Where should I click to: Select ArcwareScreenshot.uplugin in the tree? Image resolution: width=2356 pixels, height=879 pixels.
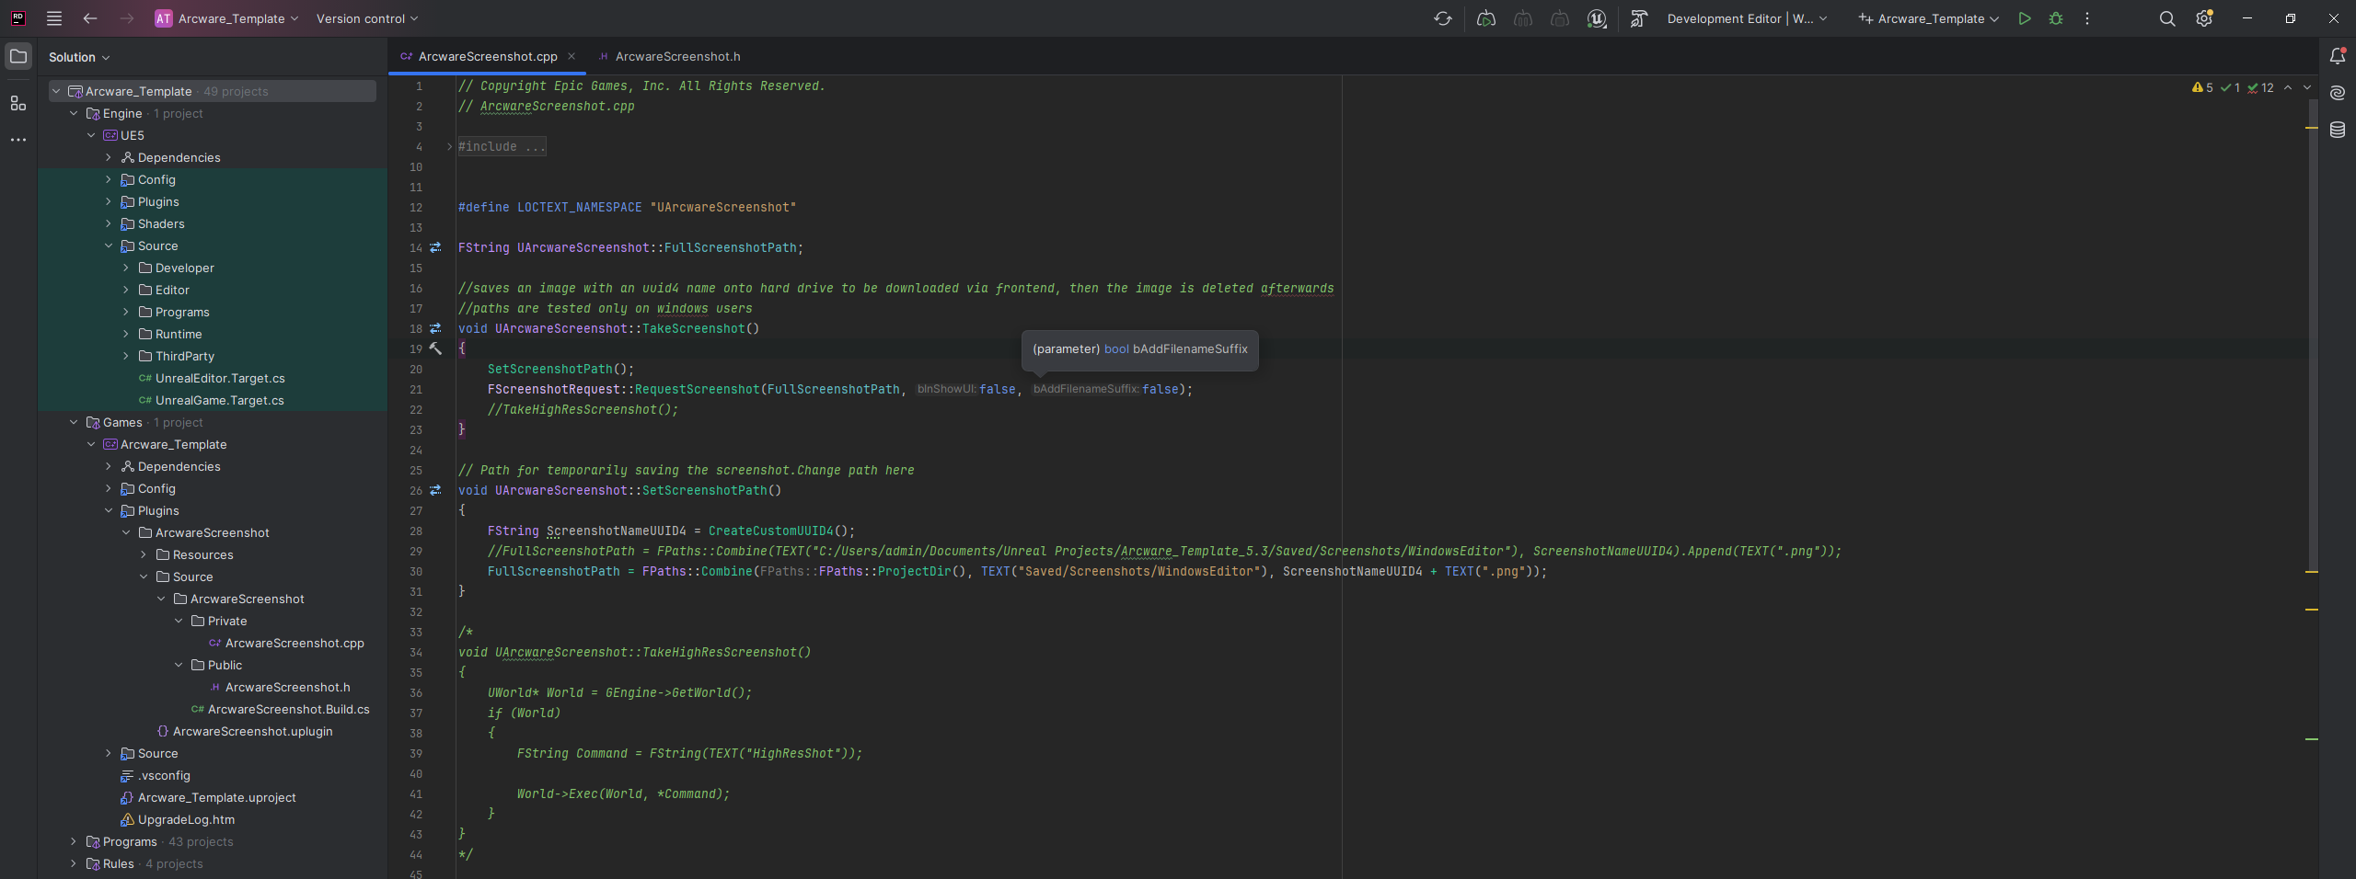click(x=252, y=732)
